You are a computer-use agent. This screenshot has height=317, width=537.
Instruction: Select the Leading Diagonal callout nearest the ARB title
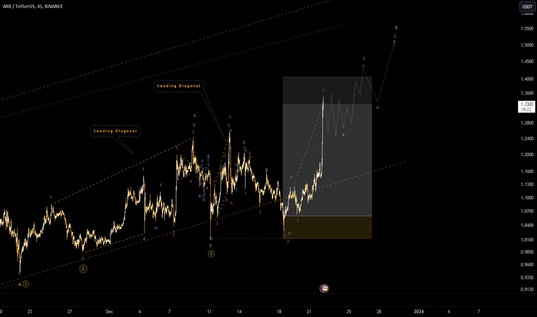[x=115, y=131]
